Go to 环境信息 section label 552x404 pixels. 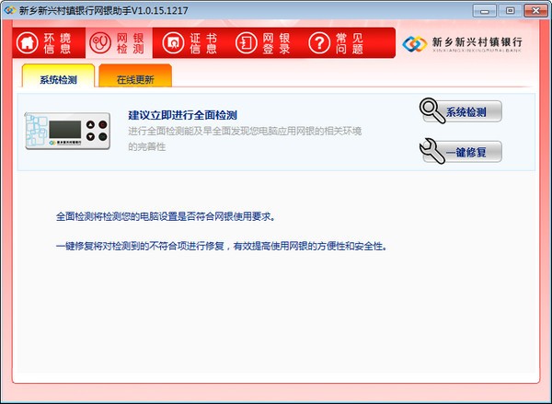click(x=57, y=43)
